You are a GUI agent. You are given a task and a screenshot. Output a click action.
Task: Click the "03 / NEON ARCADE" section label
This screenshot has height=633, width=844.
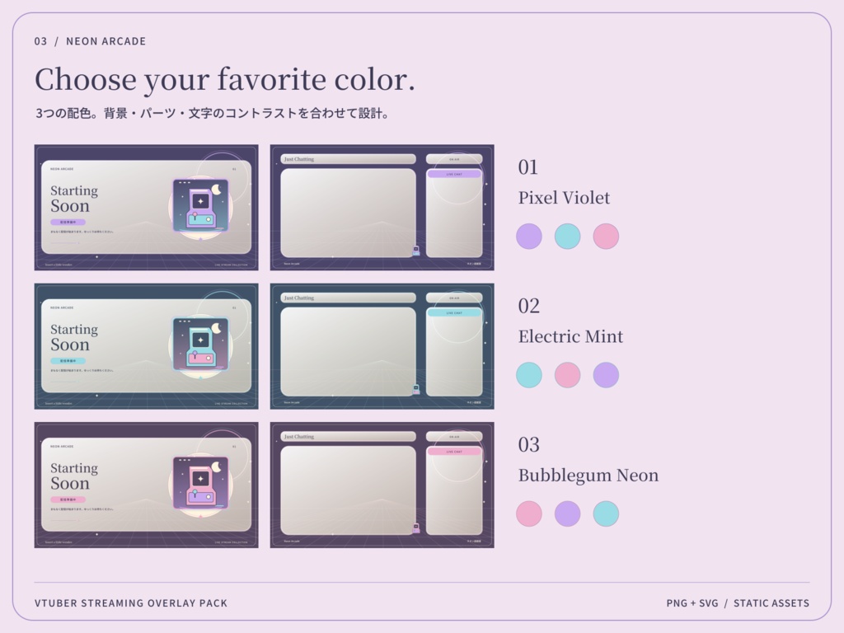(x=90, y=41)
